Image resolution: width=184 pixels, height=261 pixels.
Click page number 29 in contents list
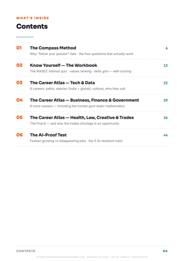[x=165, y=100]
